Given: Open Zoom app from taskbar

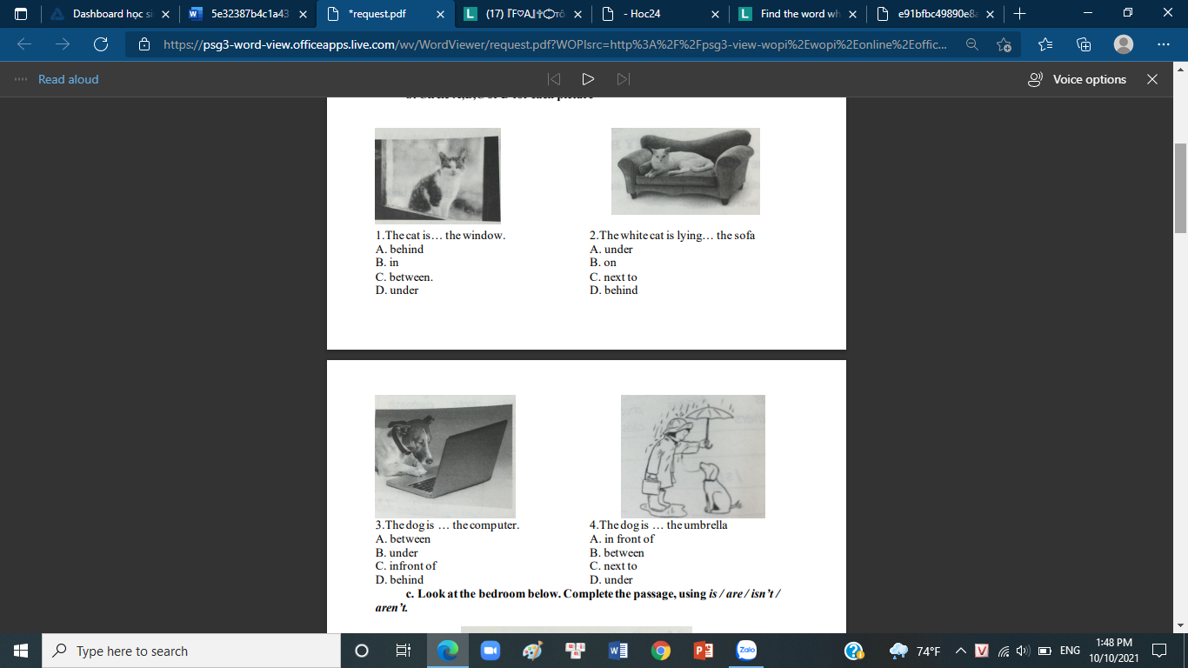Looking at the screenshot, I should click(x=489, y=651).
